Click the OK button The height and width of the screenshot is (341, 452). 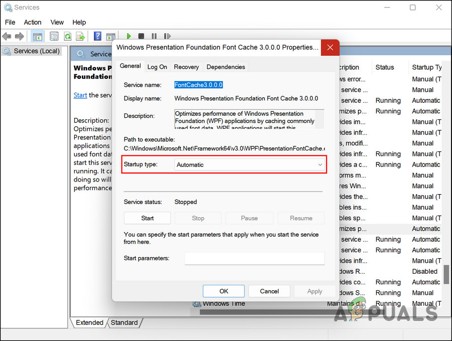[223, 291]
